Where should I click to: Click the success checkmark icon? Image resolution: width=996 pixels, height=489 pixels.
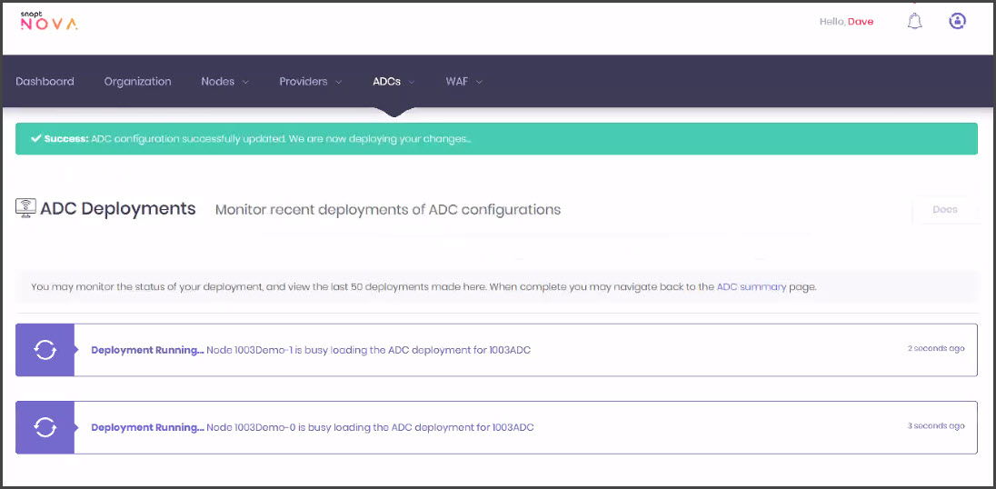(x=35, y=138)
